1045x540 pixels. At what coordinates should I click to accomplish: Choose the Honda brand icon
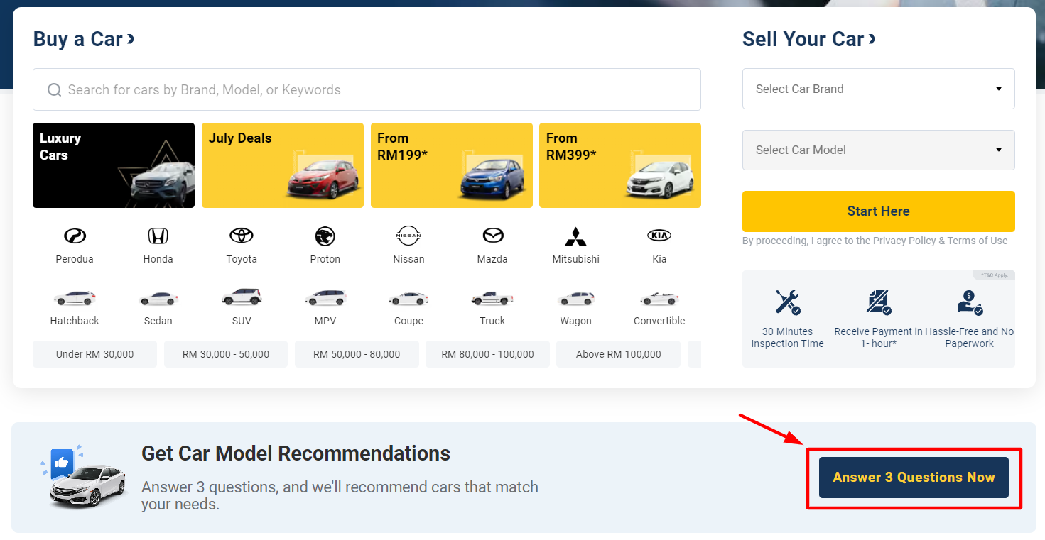(158, 236)
